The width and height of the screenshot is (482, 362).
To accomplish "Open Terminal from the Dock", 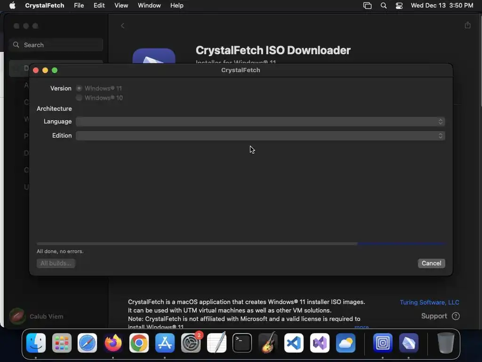I will [242, 343].
